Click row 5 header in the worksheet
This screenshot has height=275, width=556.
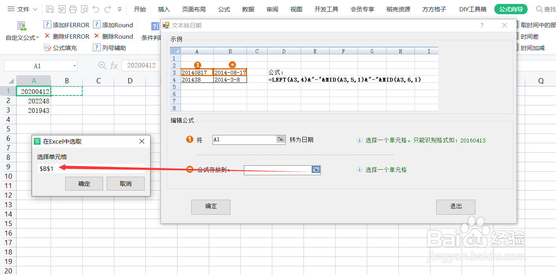8,129
